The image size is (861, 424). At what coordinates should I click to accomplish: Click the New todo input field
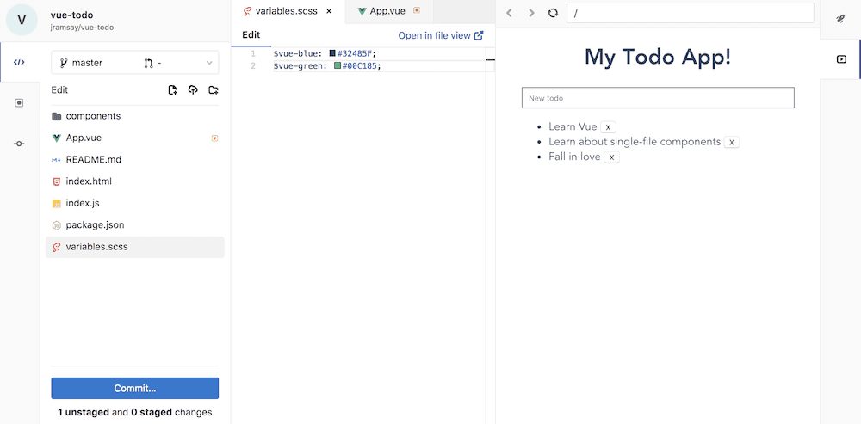(x=658, y=98)
